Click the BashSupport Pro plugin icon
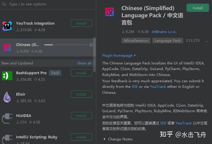This screenshot has width=212, height=144. [x=7, y=75]
